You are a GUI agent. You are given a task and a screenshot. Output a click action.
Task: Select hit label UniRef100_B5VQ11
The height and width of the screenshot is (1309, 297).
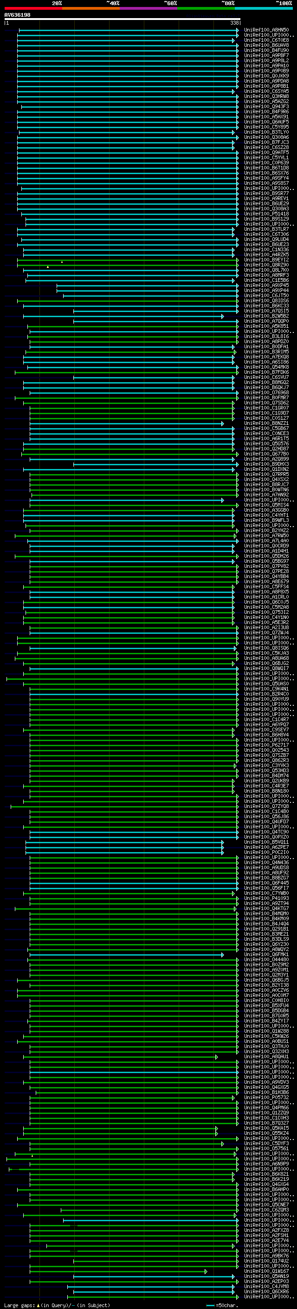pyautogui.click(x=266, y=842)
